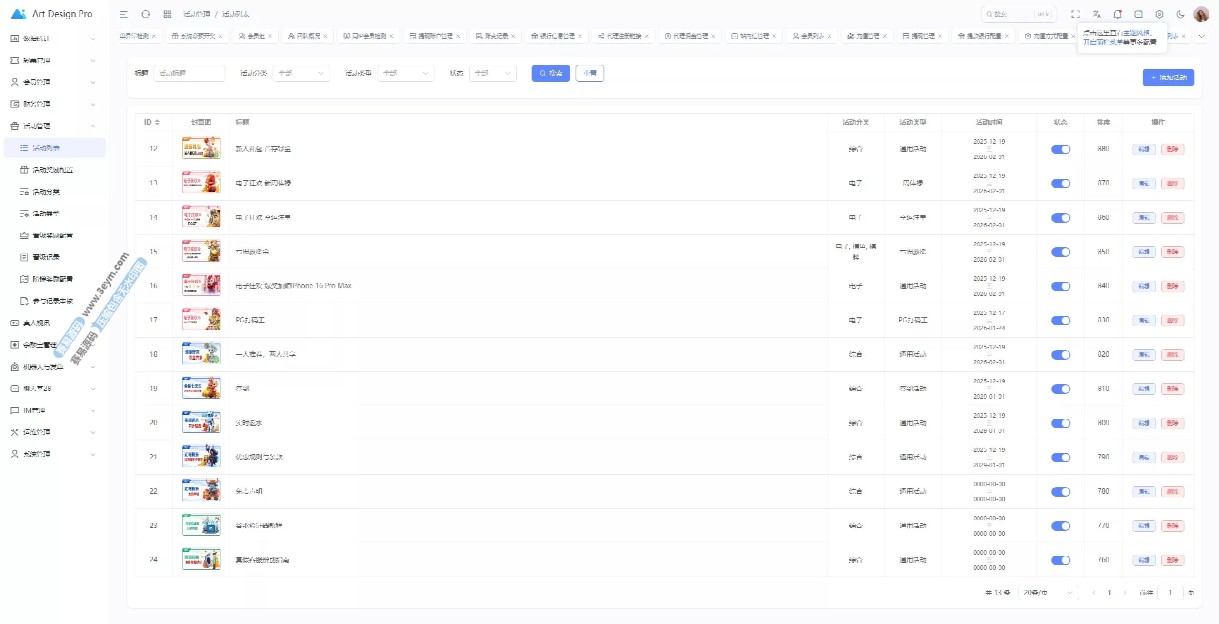Click the language translation icon
1219x624 pixels.
(1097, 14)
